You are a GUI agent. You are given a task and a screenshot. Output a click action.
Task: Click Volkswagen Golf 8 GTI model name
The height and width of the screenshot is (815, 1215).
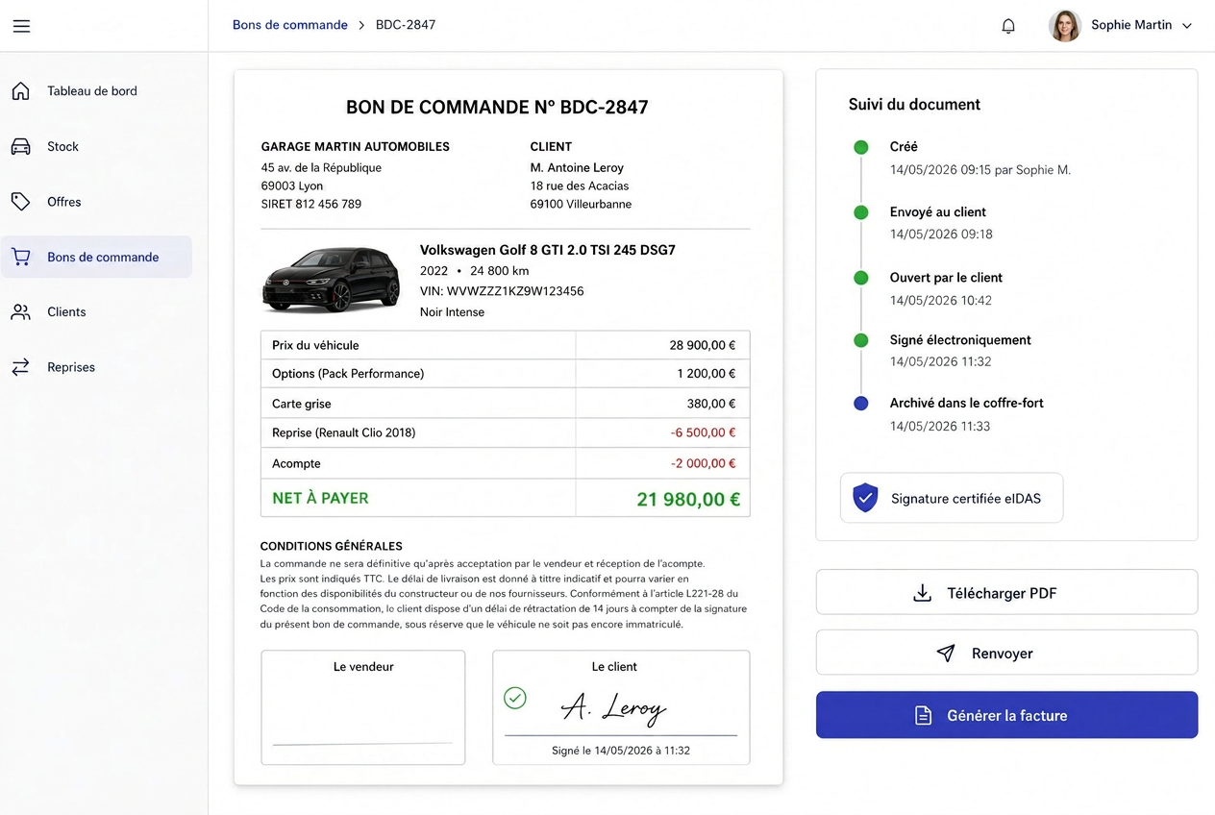548,250
